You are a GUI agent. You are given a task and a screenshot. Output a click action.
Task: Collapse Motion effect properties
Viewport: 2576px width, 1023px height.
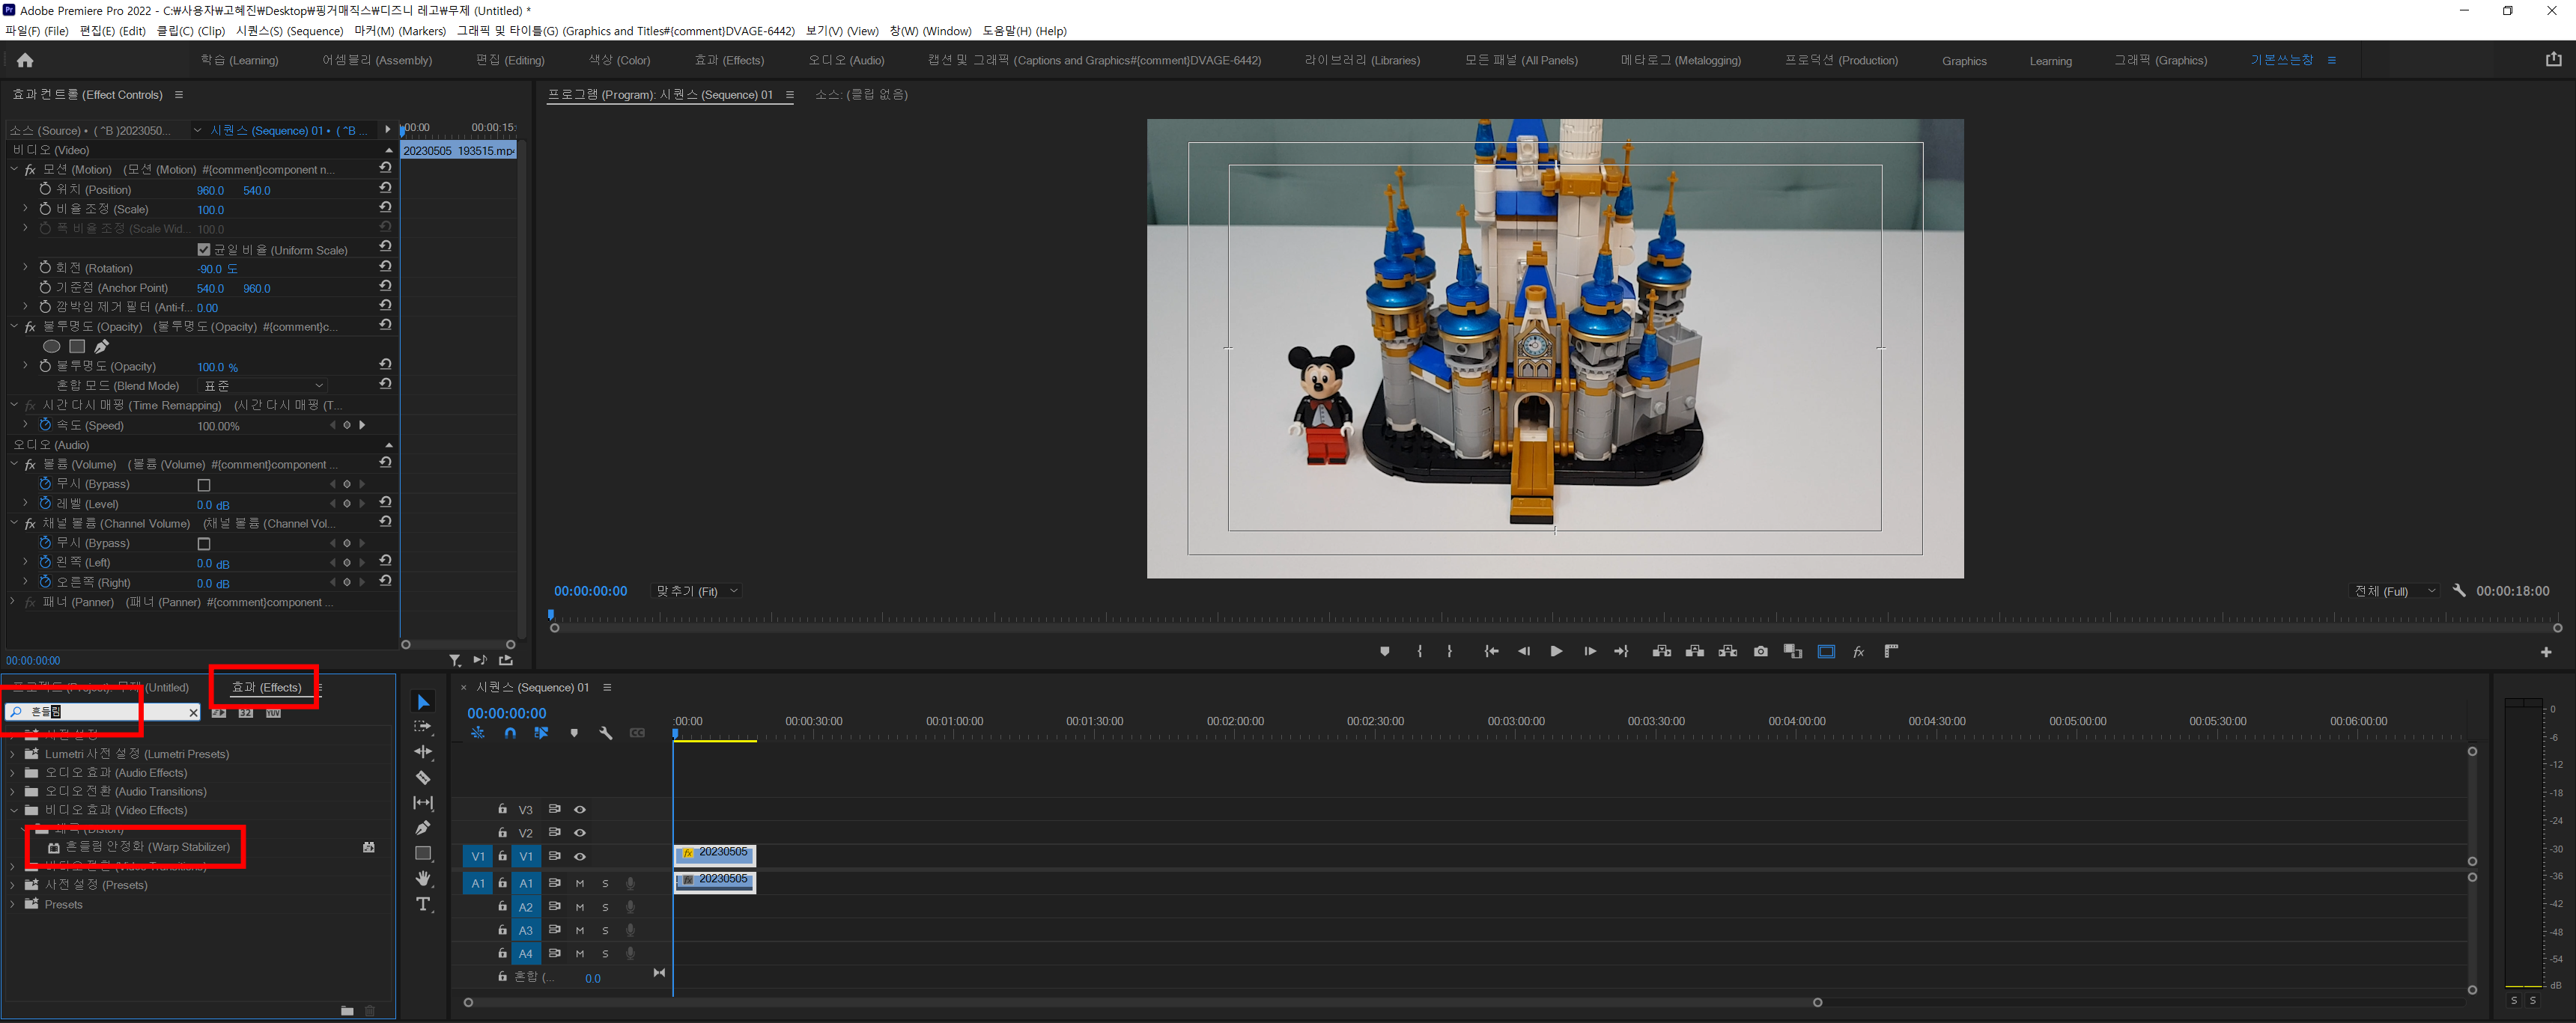click(14, 170)
